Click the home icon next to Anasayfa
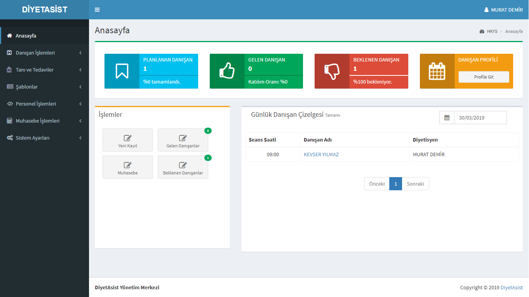 (x=10, y=36)
